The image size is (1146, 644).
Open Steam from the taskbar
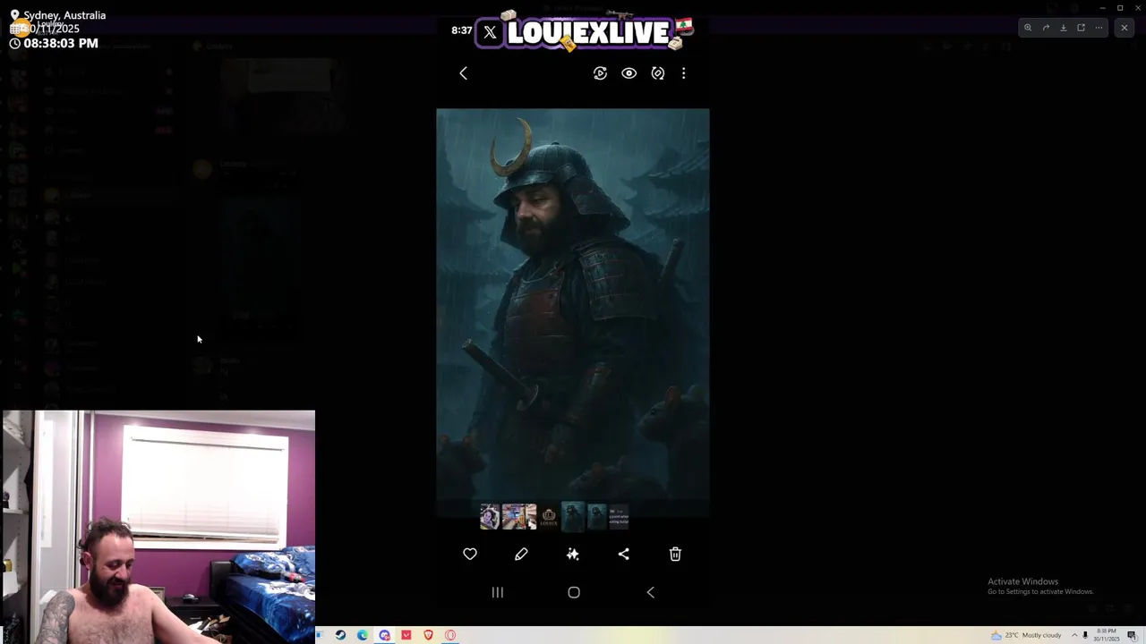coord(340,635)
